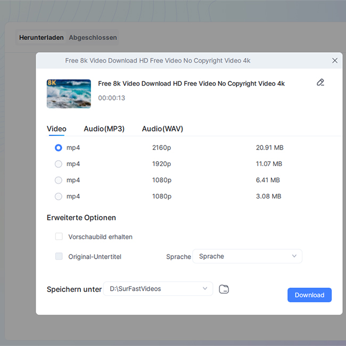346x346 pixels.
Task: Select the Herunterladen tab
Action: [41, 38]
